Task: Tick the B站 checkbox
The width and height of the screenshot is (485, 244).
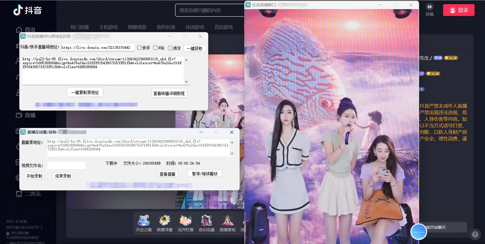Action: point(155,48)
